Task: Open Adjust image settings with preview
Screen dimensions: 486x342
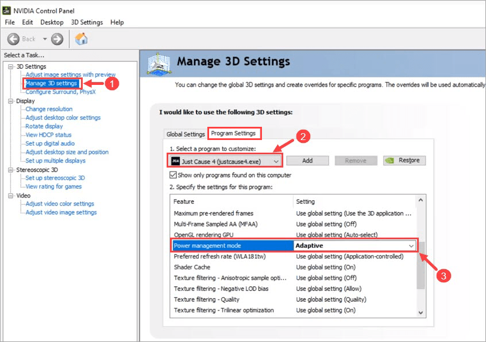Action: pyautogui.click(x=70, y=75)
